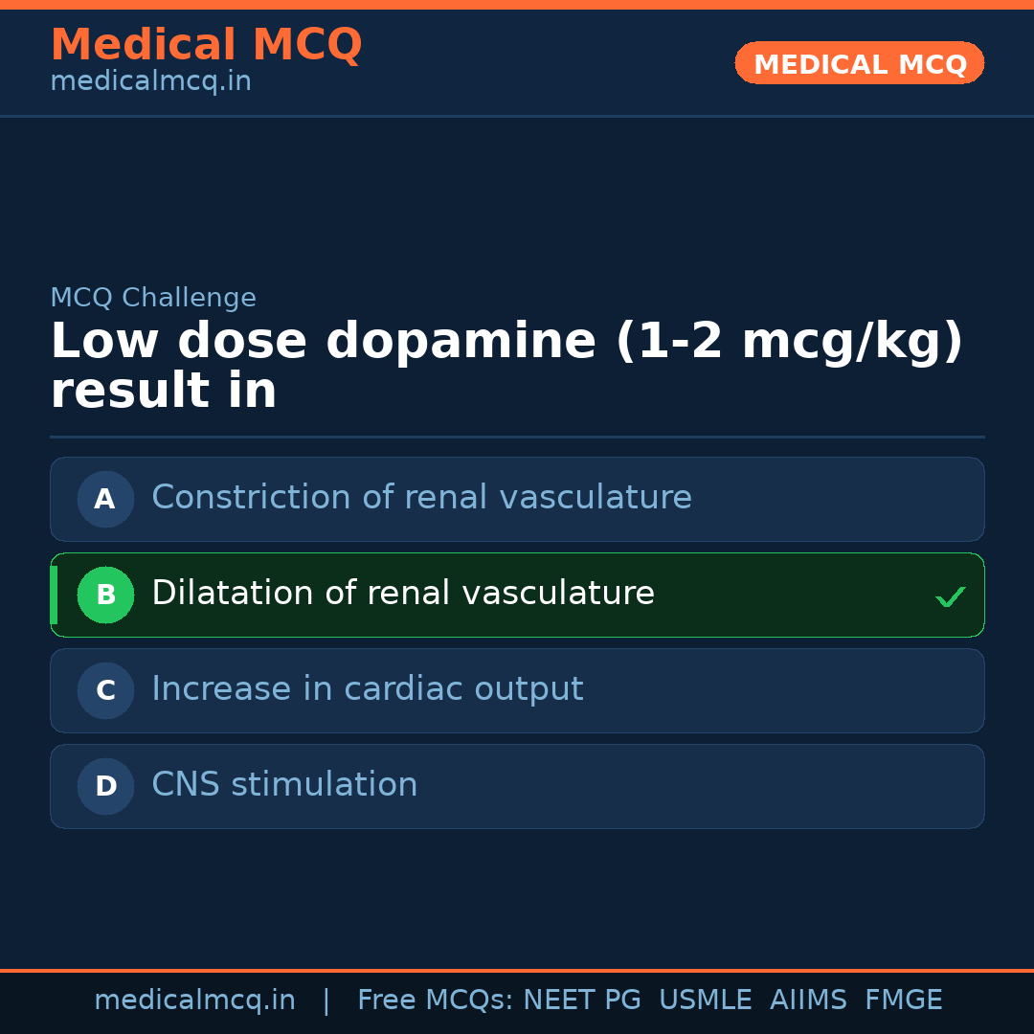The image size is (1034, 1034).
Task: Pick the 'CNS stimulation' answer text
Action: tap(284, 785)
